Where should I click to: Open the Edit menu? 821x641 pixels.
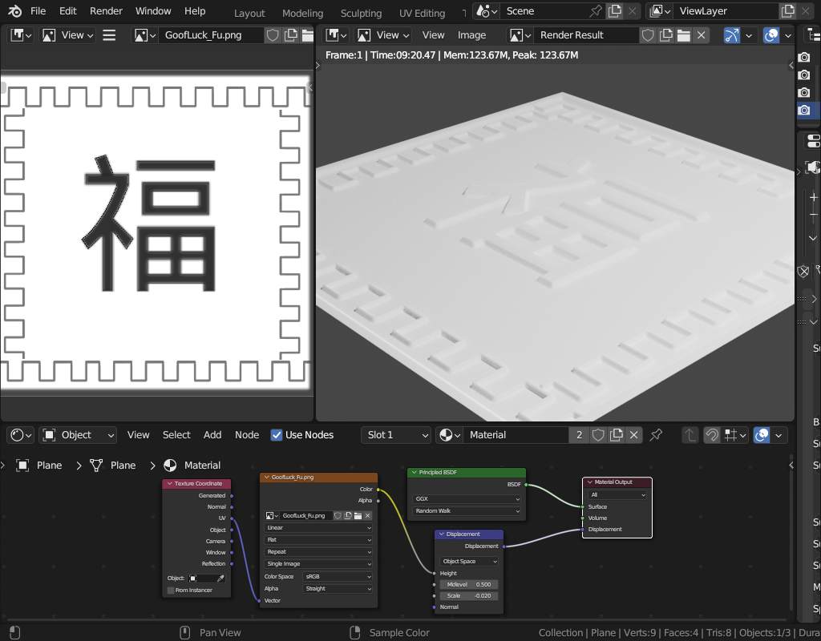(x=67, y=10)
